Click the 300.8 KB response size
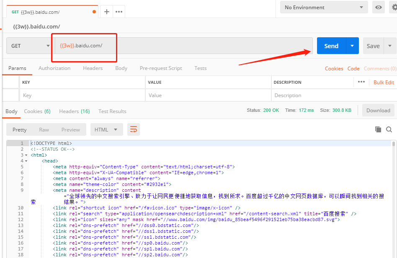This screenshot has height=258, width=397. point(342,110)
